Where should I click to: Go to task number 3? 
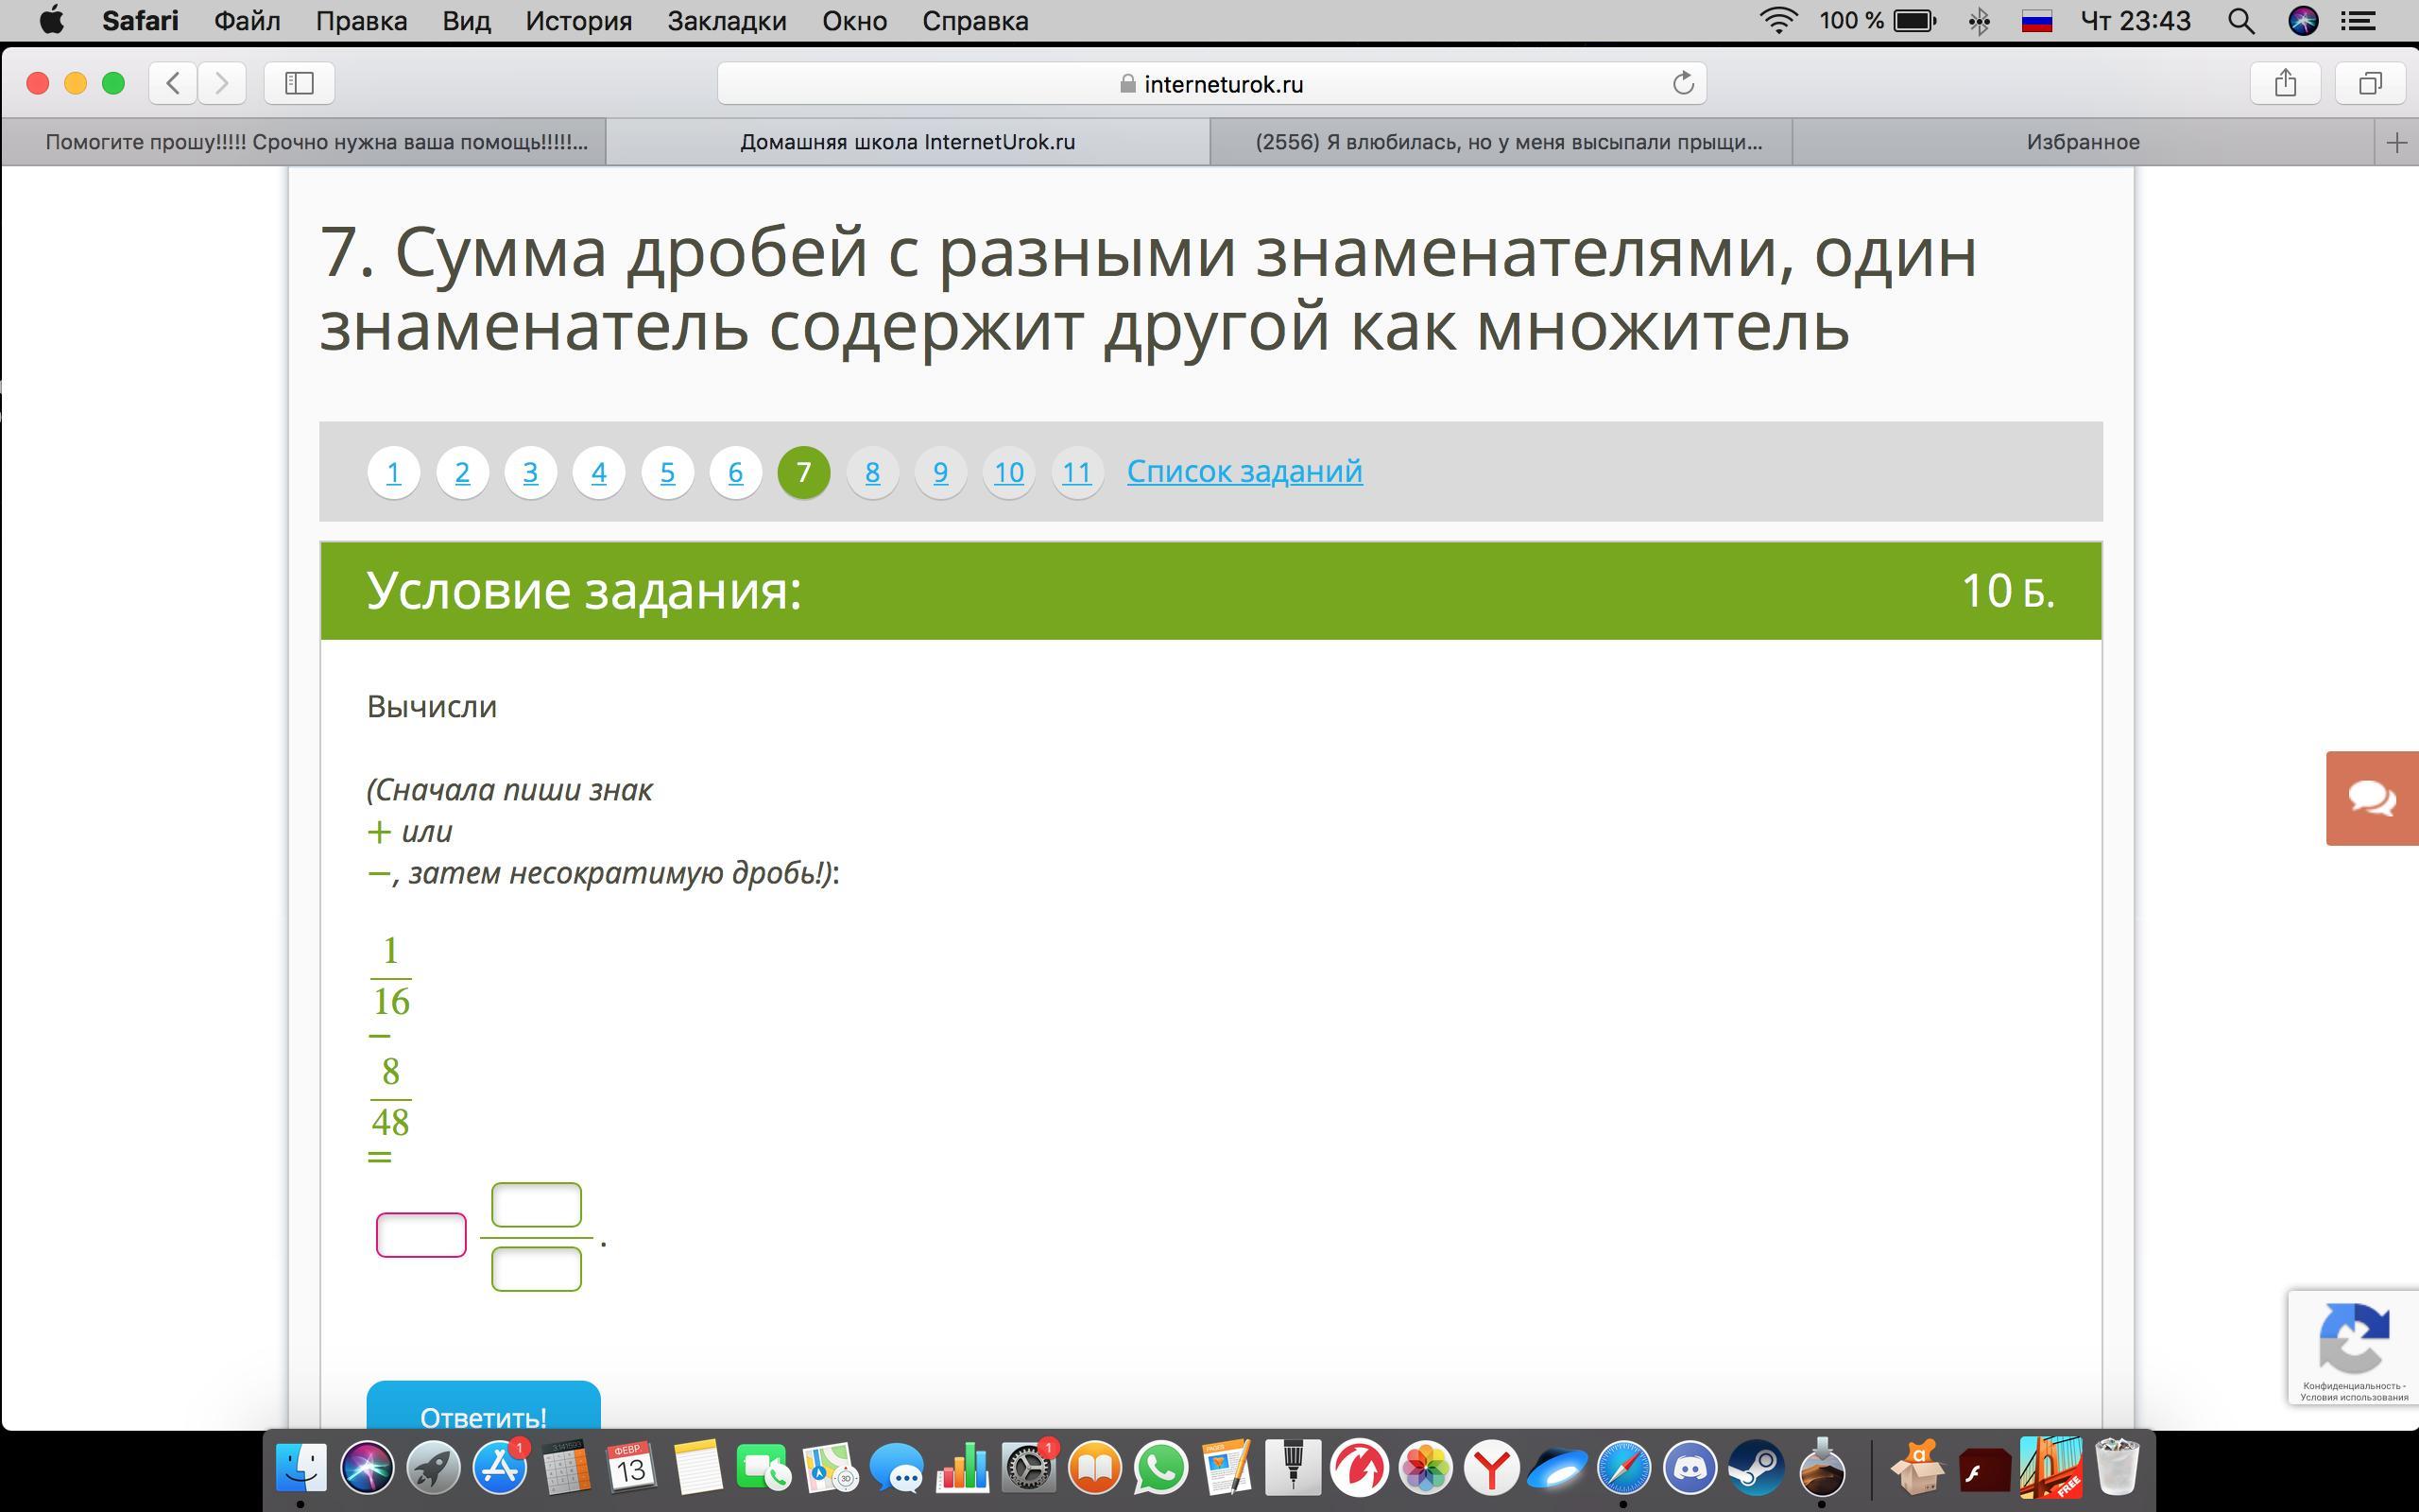(x=531, y=472)
